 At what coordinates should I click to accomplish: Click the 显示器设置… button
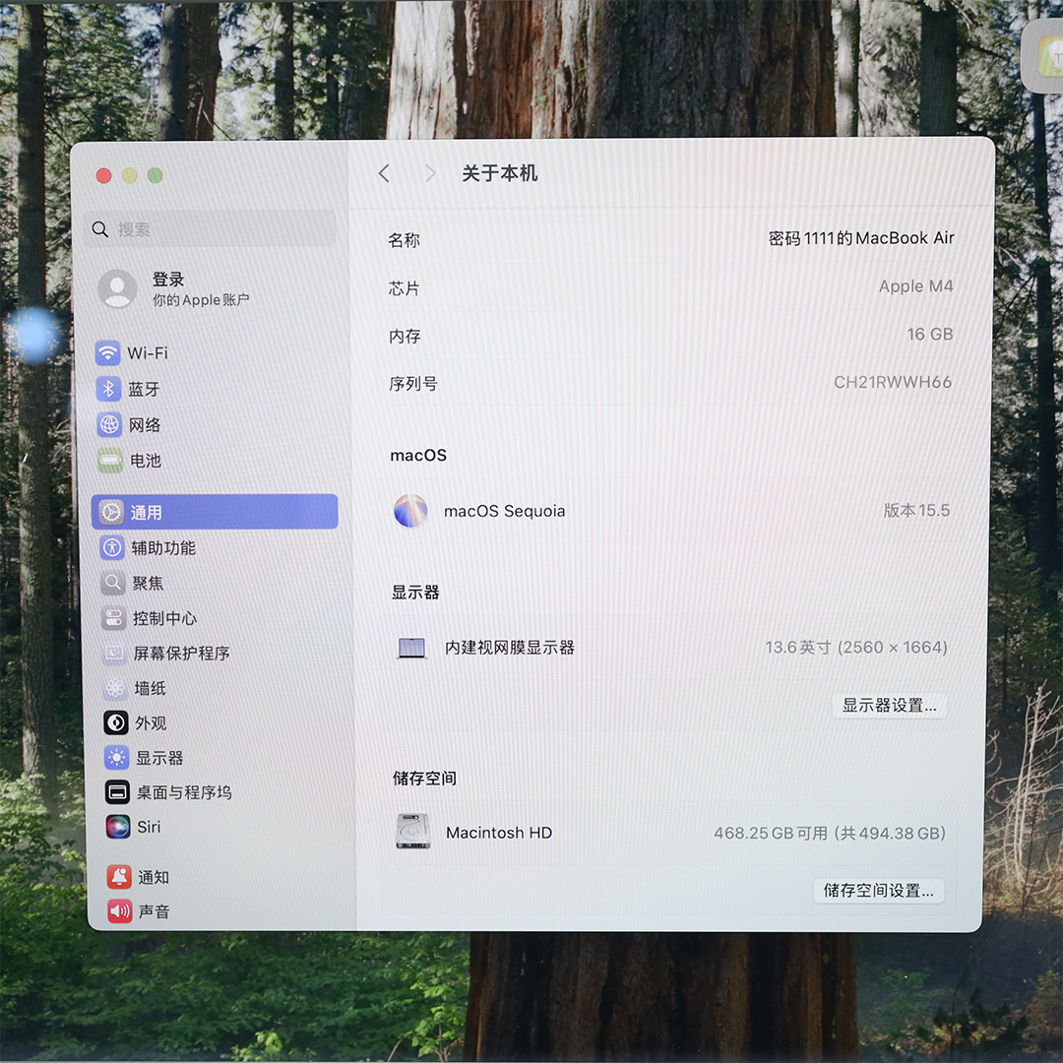pos(889,706)
